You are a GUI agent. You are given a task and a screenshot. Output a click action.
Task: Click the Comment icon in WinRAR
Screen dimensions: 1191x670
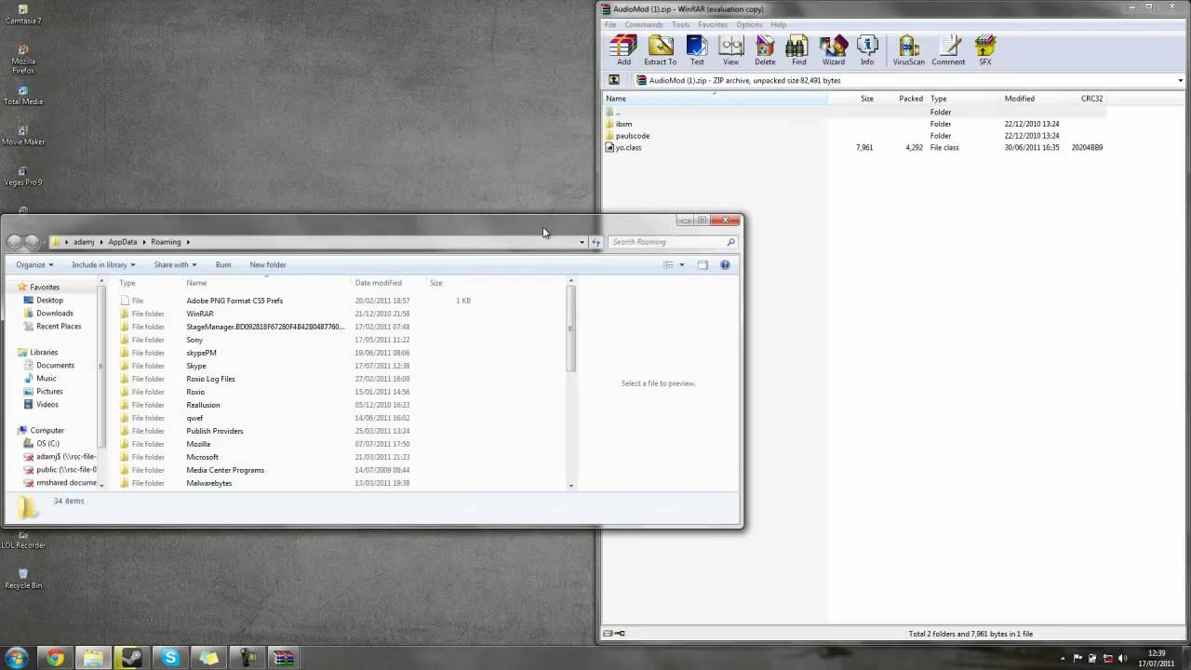(948, 50)
